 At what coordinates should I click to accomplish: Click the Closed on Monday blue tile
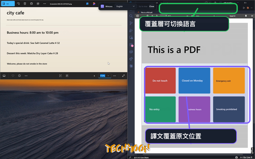click(x=194, y=81)
